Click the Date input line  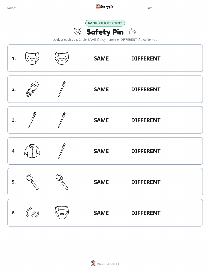point(181,9)
